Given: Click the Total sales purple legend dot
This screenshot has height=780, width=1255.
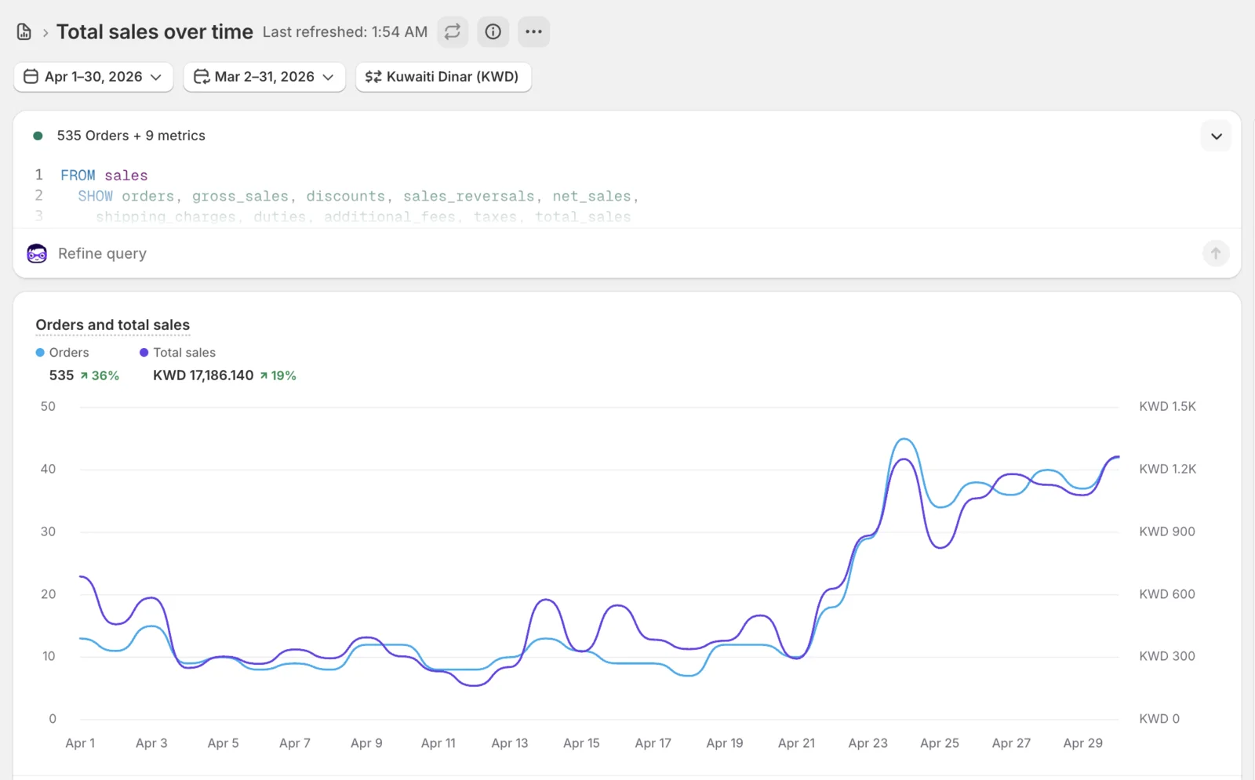Looking at the screenshot, I should (144, 353).
